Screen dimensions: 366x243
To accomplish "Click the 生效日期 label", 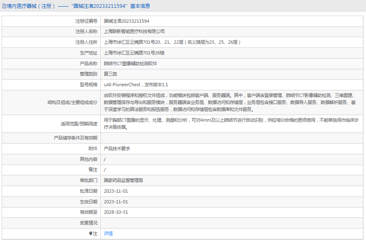I will click(x=88, y=202).
